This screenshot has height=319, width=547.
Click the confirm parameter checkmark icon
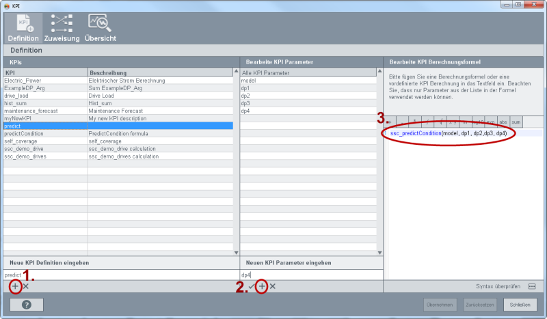[x=252, y=286]
